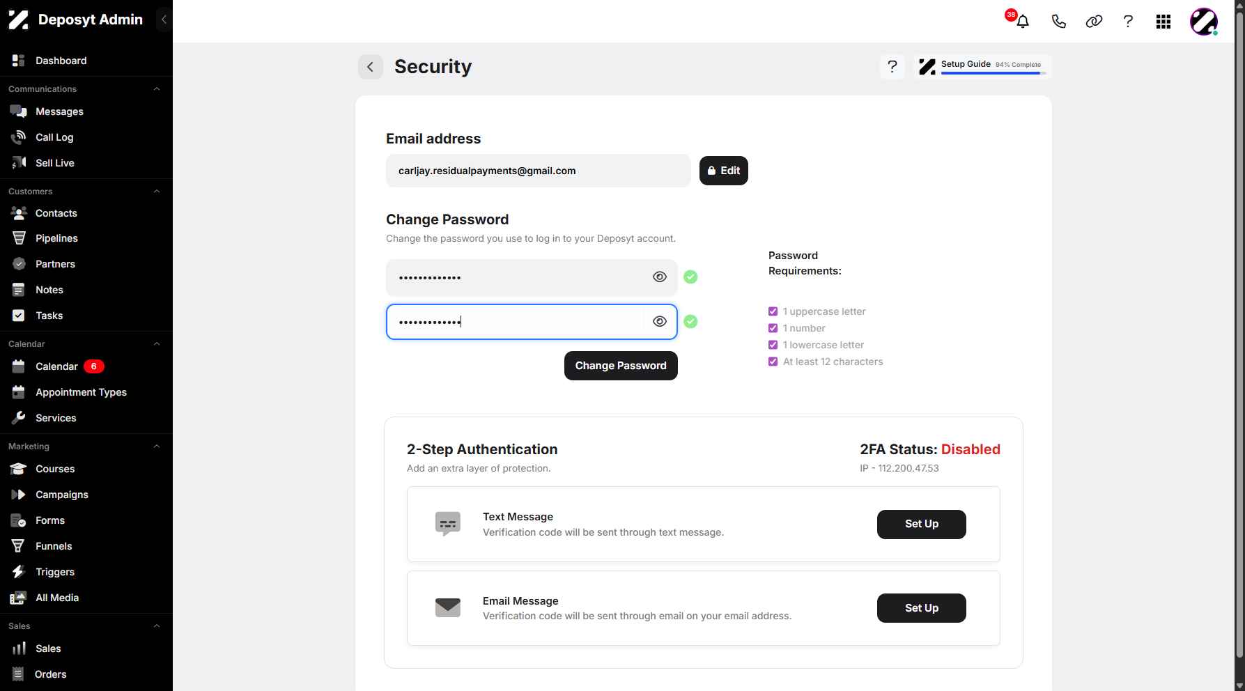Screen dimensions: 1245x691
Task: Show first password with eye icon
Action: (x=660, y=277)
